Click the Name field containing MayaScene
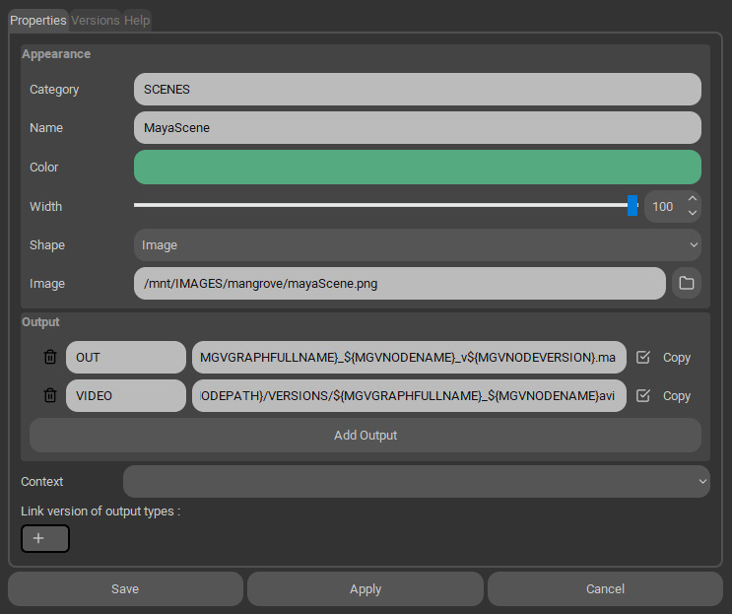The height and width of the screenshot is (614, 732). pos(417,128)
